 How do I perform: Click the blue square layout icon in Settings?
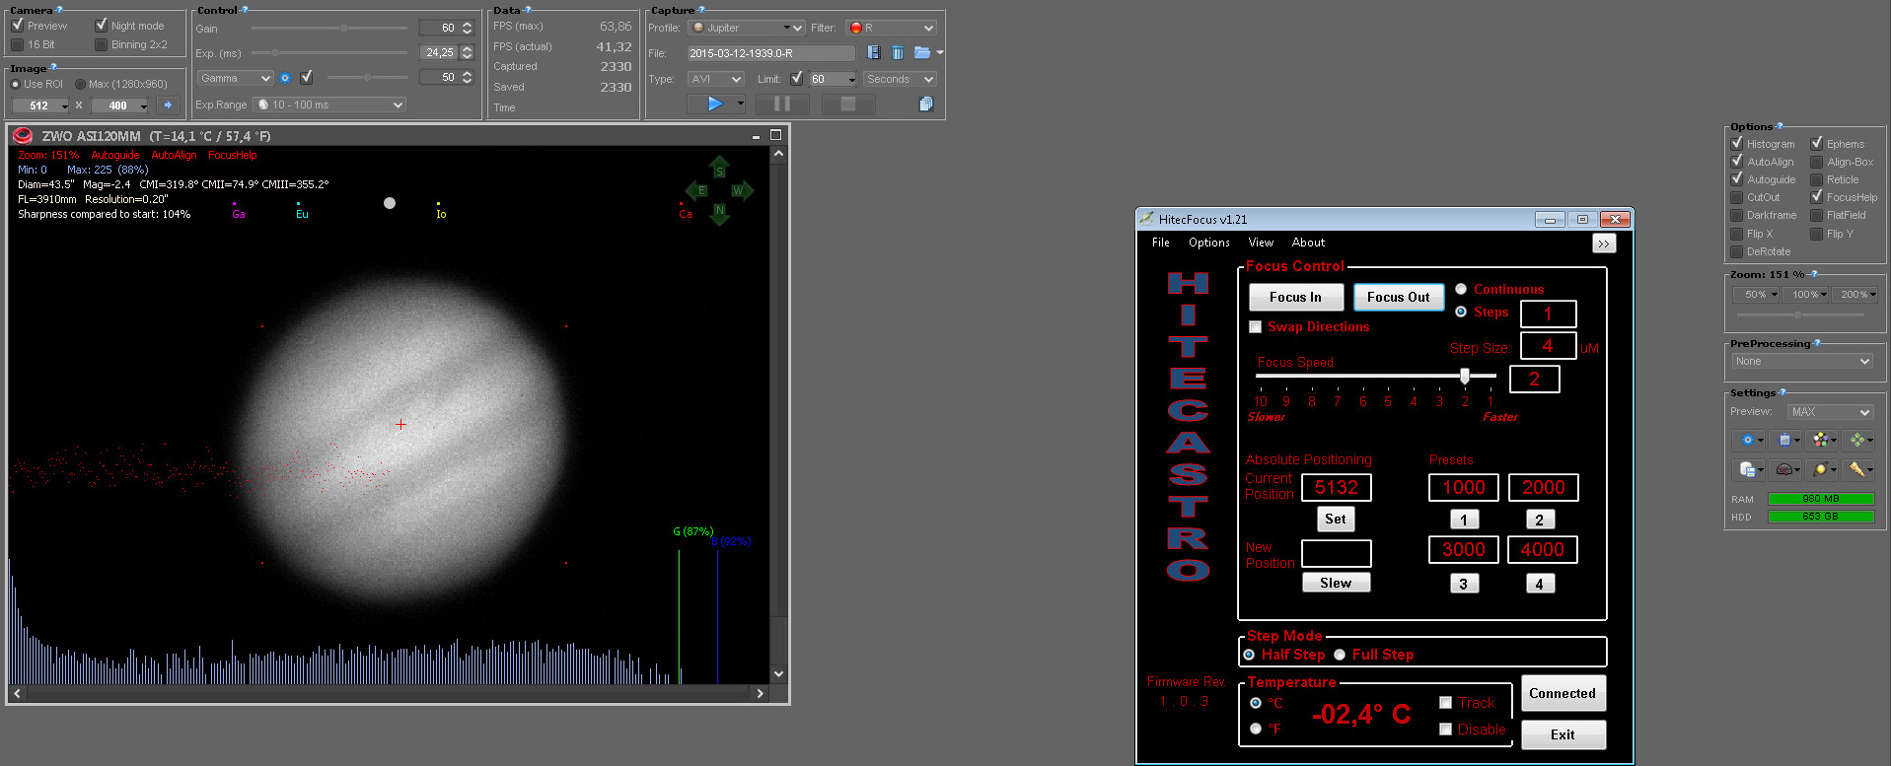click(1785, 440)
